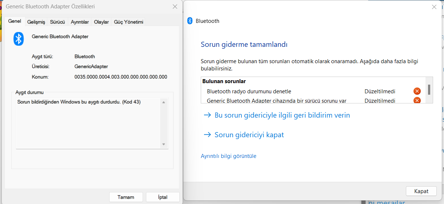This screenshot has height=204, width=444.
Task: Click Düzeltilmedi status for Bluetooth radyo row
Action: click(380, 91)
